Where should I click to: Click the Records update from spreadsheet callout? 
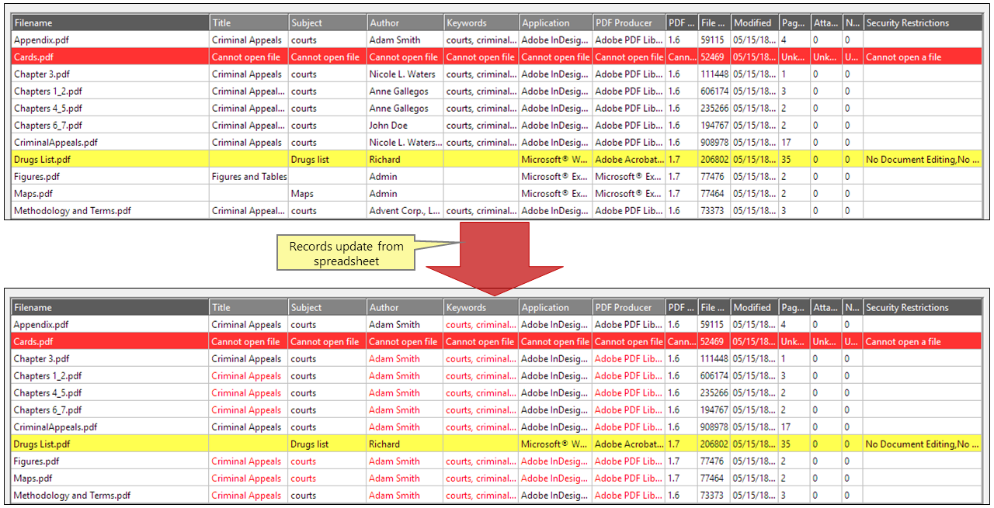[345, 252]
